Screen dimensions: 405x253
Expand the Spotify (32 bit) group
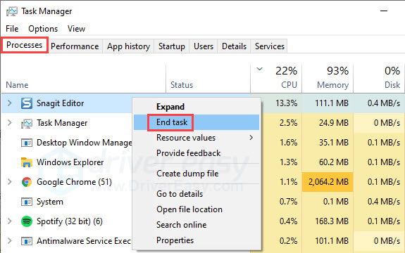click(10, 221)
